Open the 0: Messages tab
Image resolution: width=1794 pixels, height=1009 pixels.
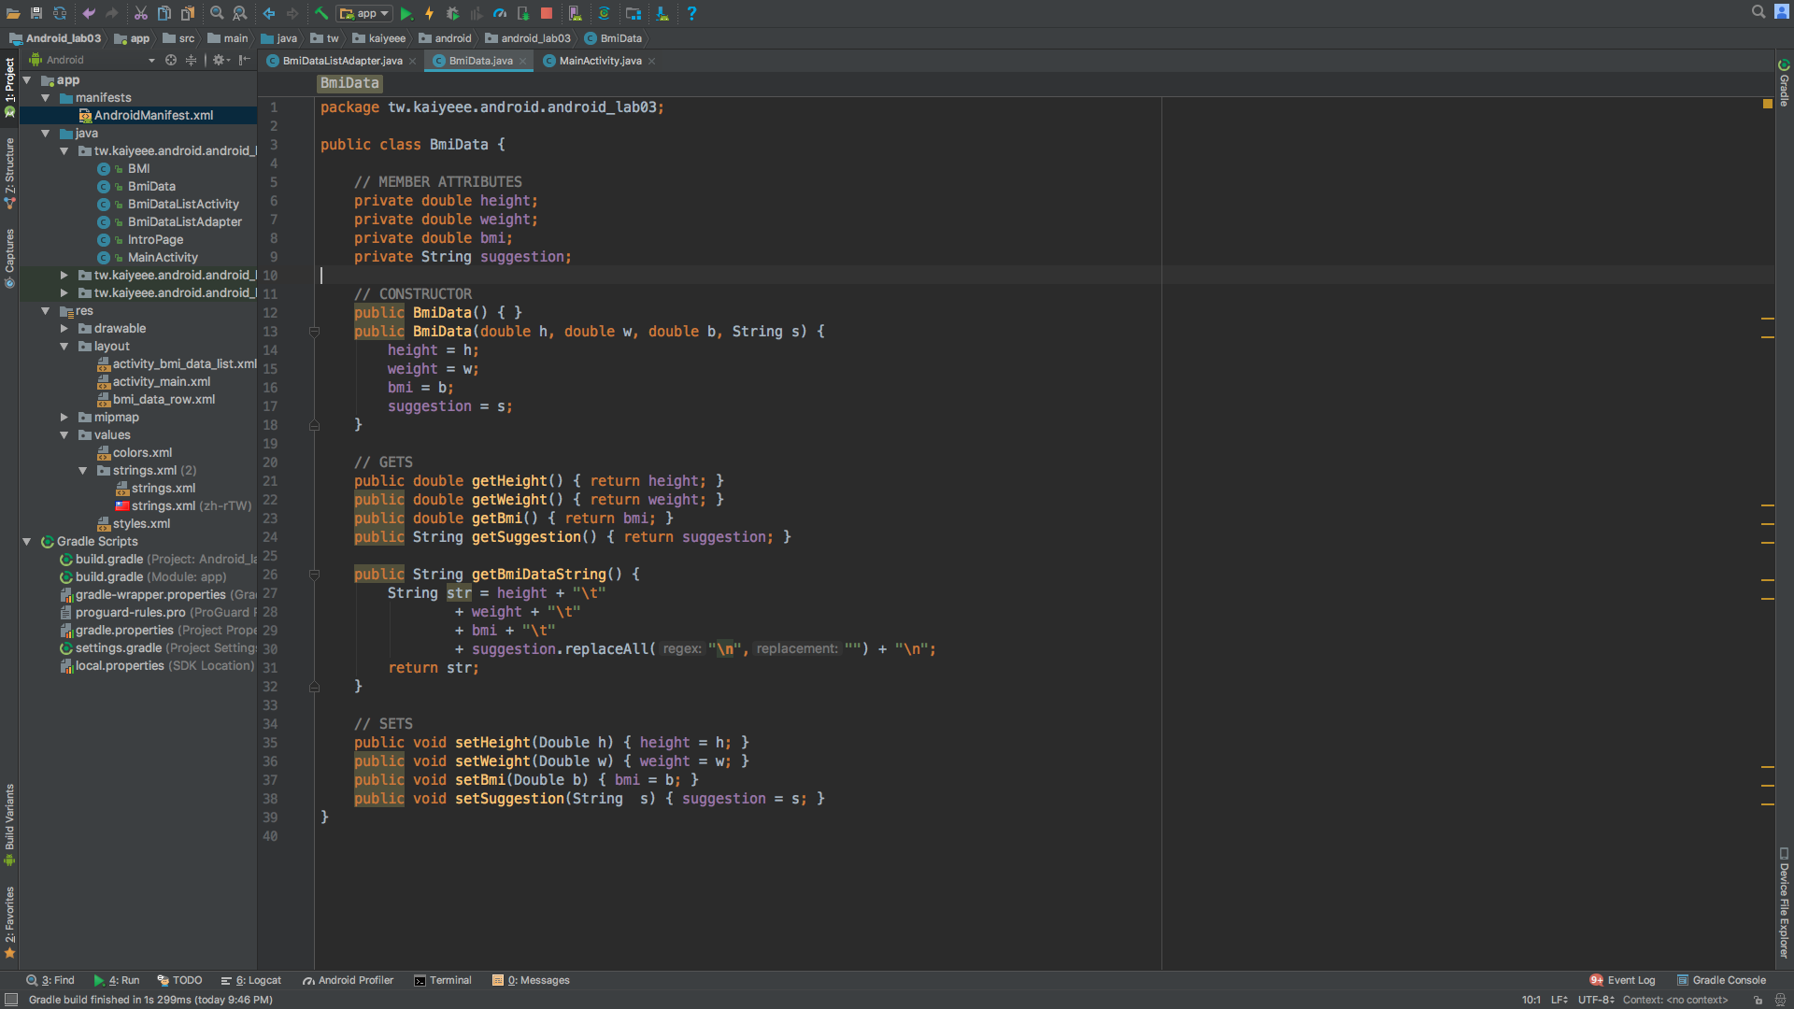click(531, 980)
